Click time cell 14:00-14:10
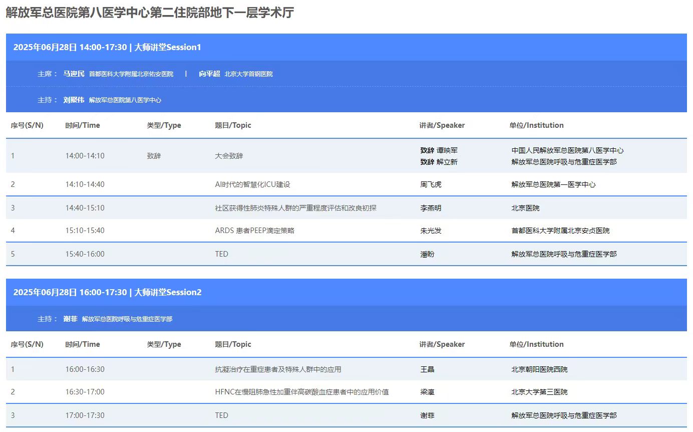Image resolution: width=693 pixels, height=432 pixels. [85, 156]
